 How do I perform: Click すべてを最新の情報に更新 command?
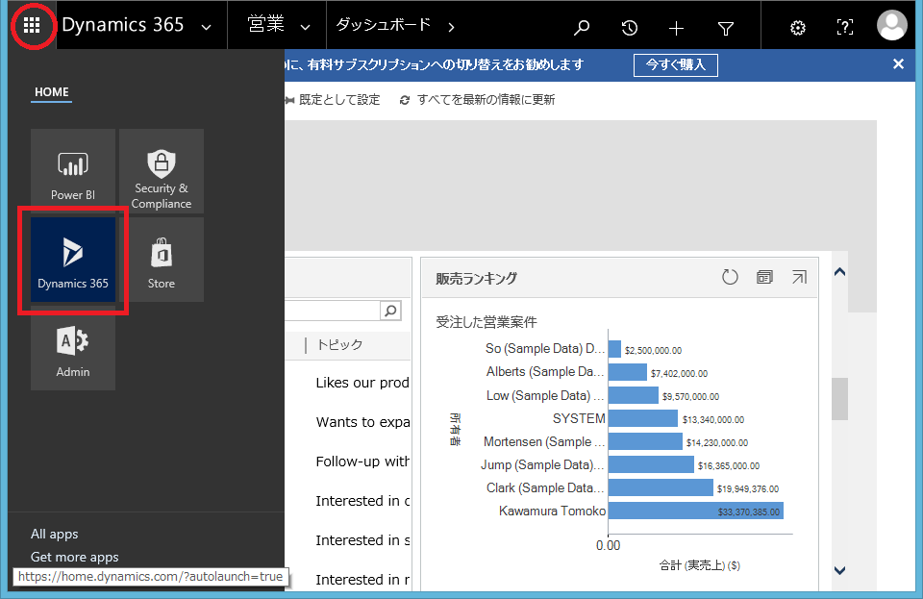[x=478, y=100]
